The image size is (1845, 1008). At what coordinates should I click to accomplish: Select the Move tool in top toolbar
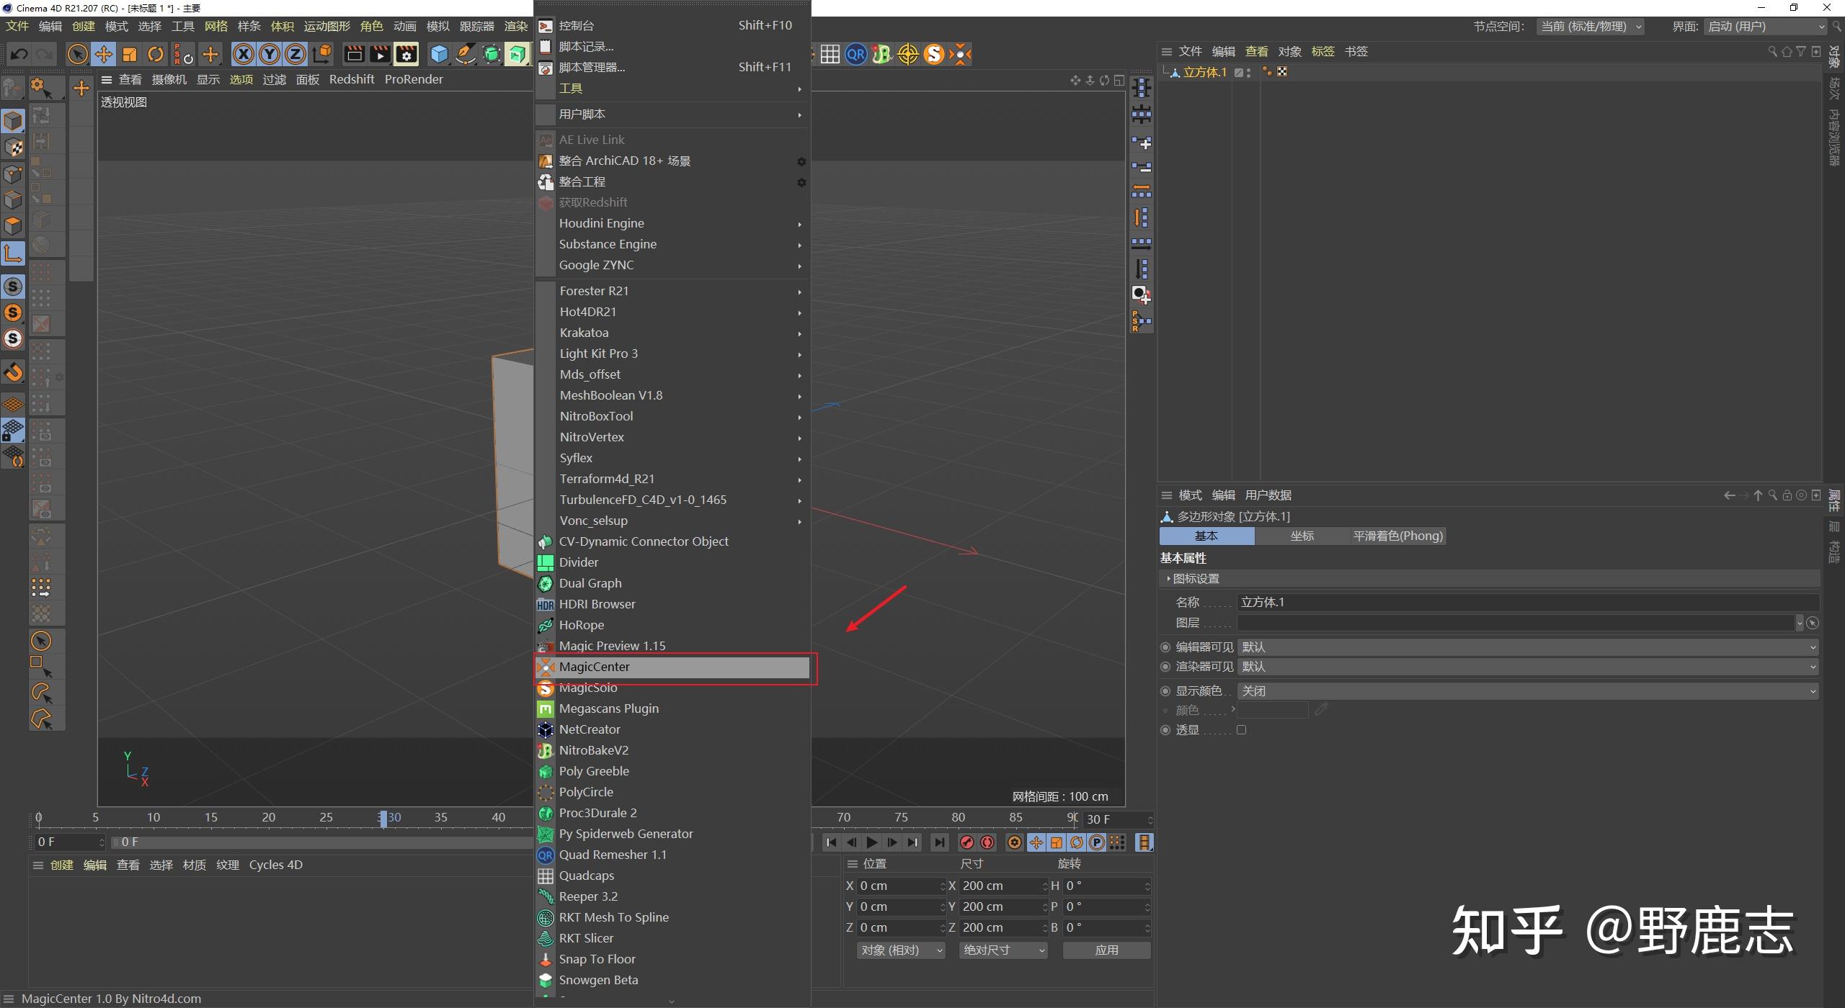tap(104, 54)
